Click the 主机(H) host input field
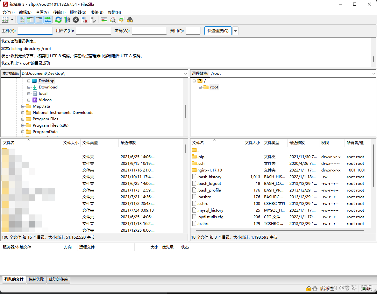The width and height of the screenshot is (377, 294). point(35,31)
